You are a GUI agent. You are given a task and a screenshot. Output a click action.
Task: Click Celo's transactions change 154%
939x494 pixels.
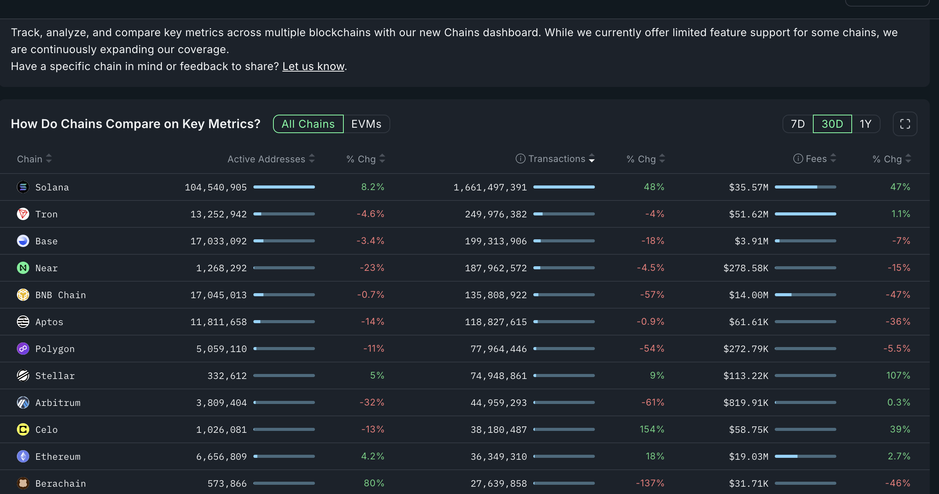pyautogui.click(x=652, y=429)
